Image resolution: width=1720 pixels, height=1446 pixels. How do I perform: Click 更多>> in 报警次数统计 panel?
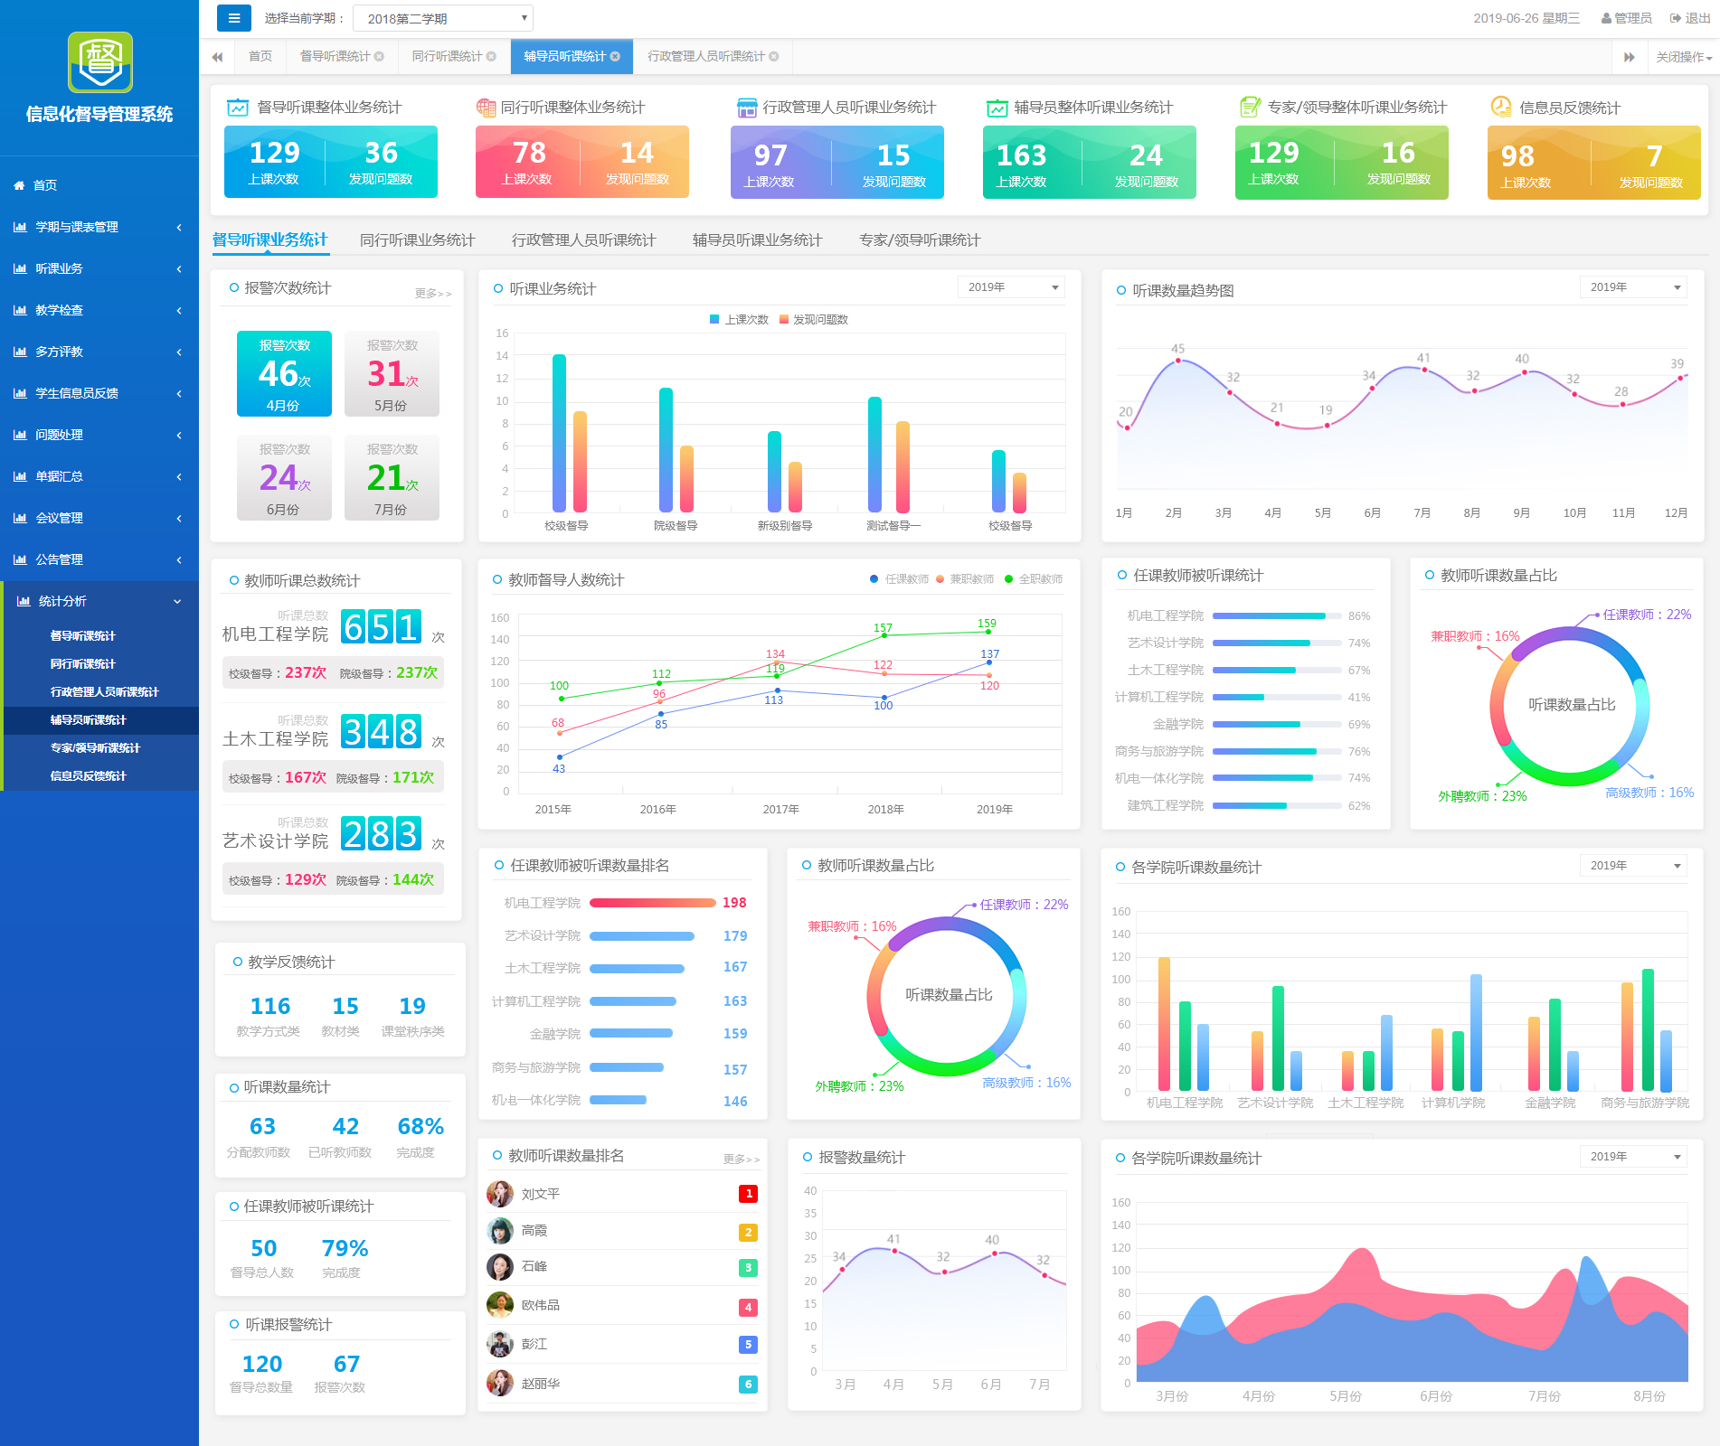[433, 294]
